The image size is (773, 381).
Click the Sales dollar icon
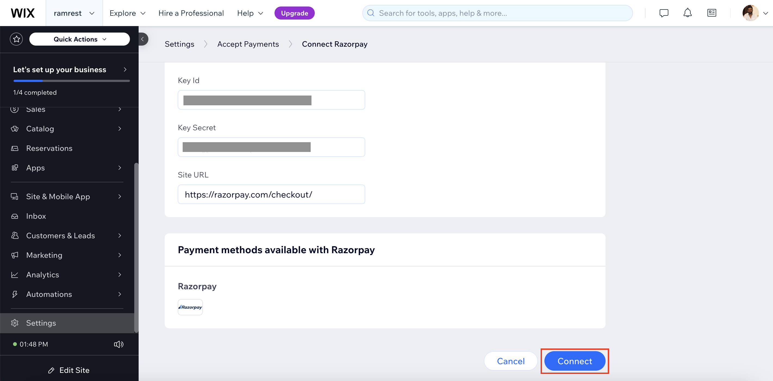coord(15,109)
